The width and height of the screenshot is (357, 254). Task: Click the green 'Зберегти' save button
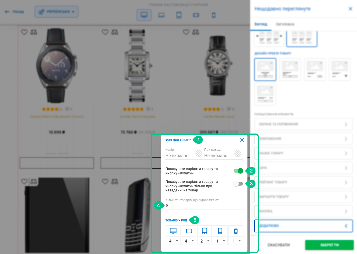pos(329,245)
